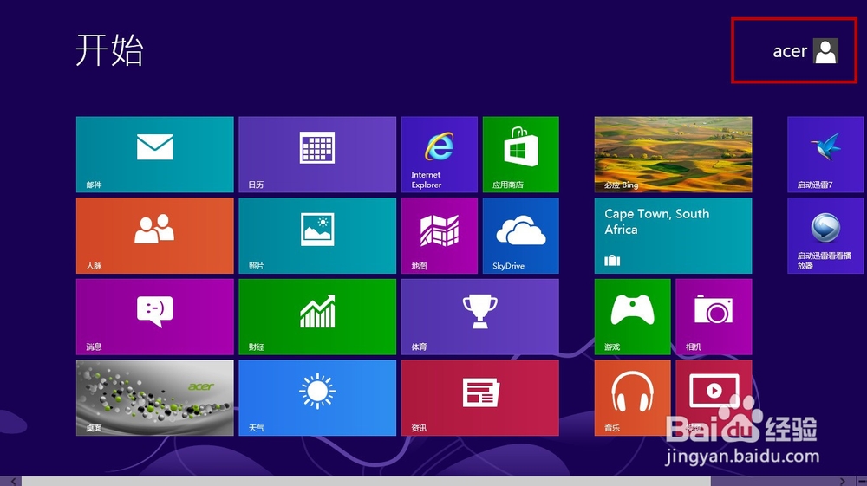The height and width of the screenshot is (486, 867).
Task: Open the 邮件 Mail tile
Action: [x=155, y=154]
